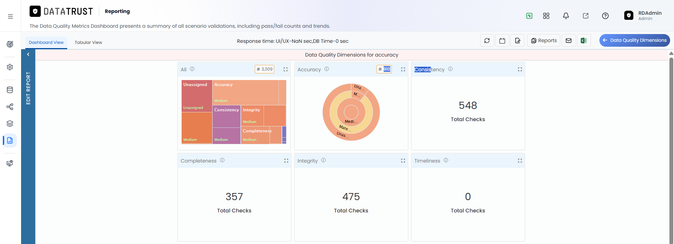
Task: Show info for the Timeliness card
Action: tap(446, 160)
